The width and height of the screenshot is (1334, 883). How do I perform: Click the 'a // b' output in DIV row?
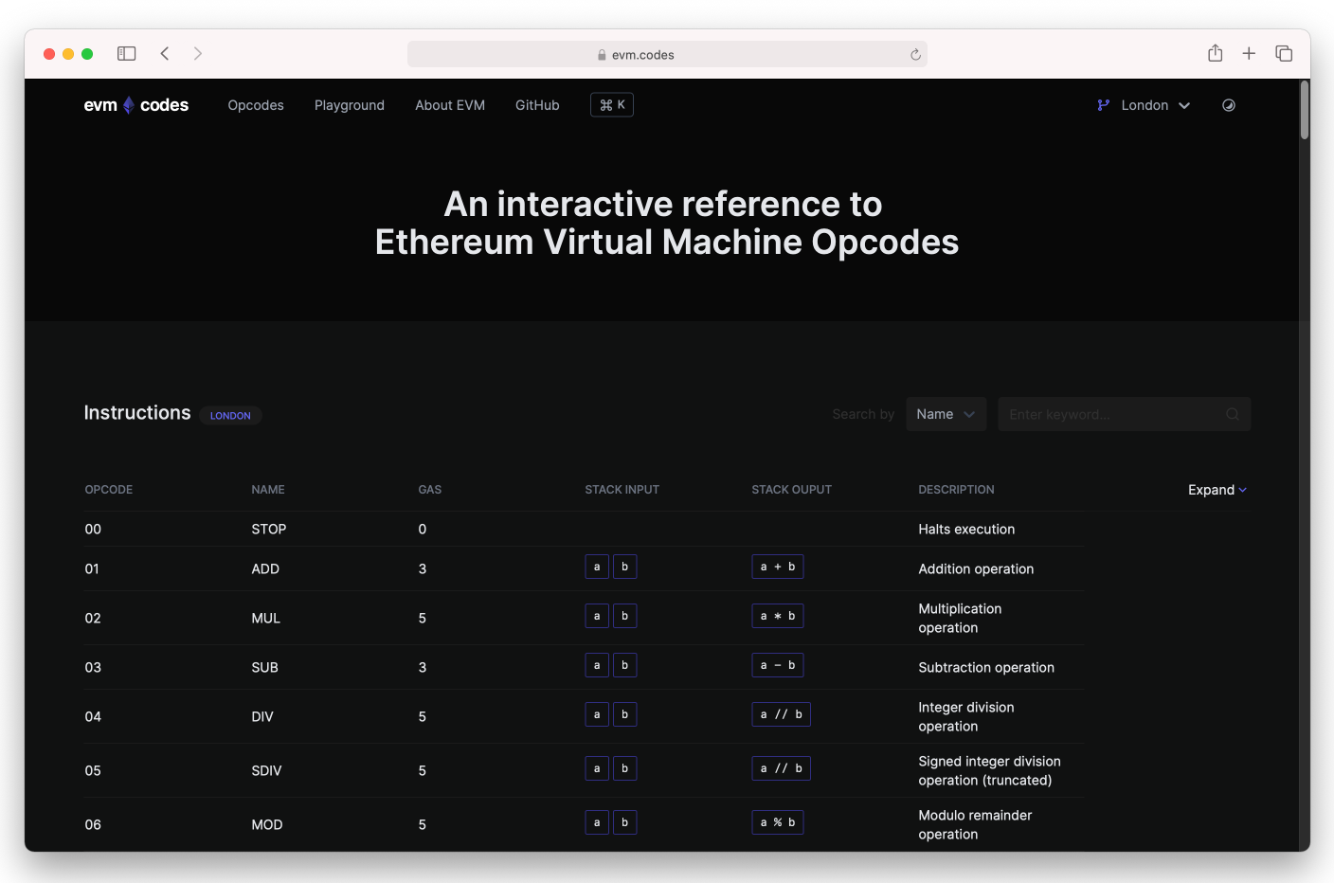tap(781, 714)
